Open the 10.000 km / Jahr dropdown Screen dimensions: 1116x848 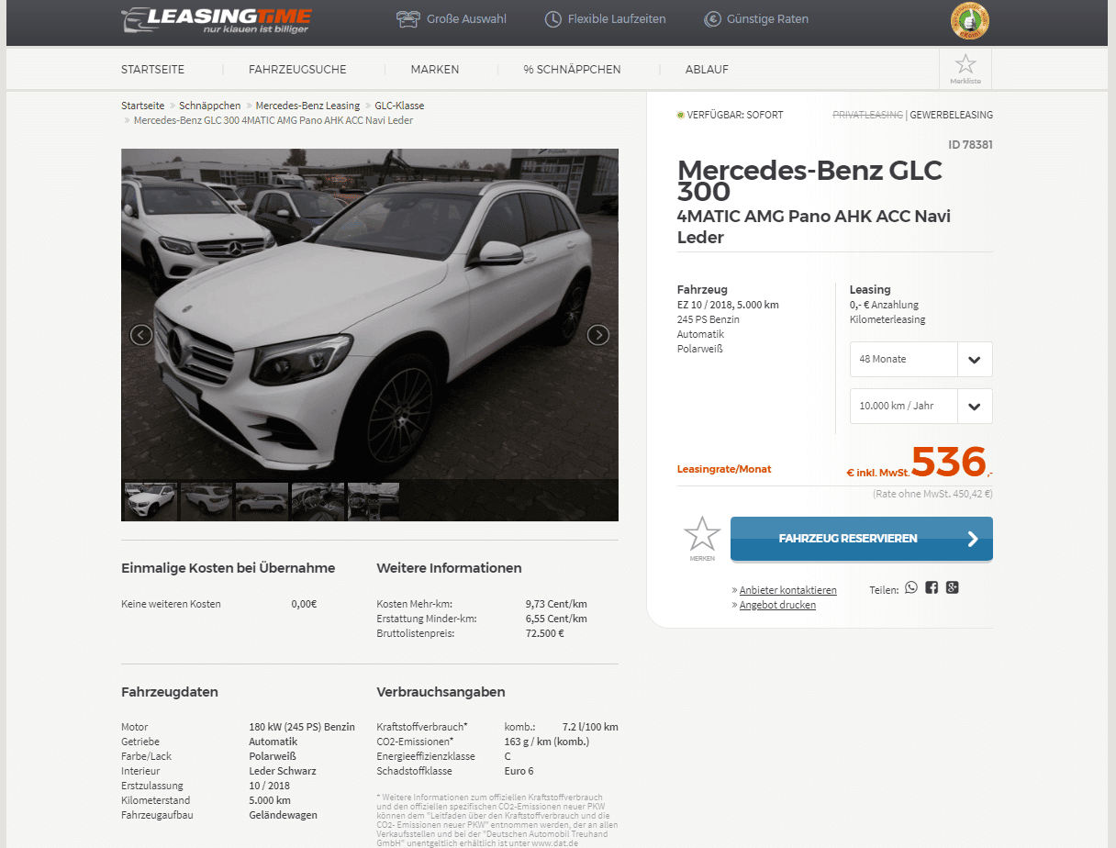pos(921,406)
